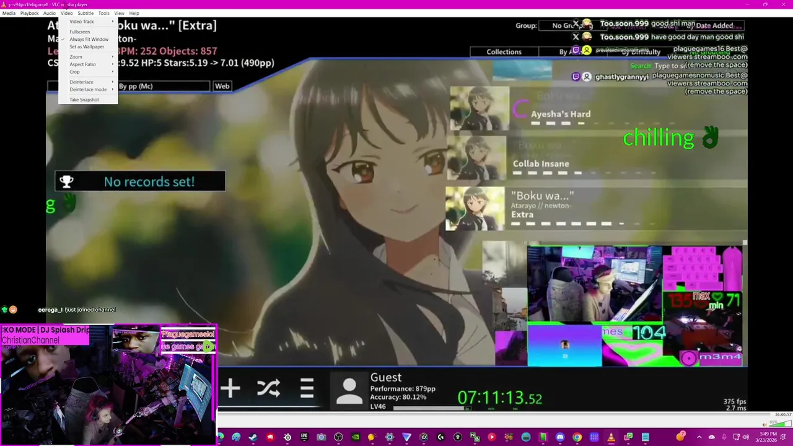Open the View menu
This screenshot has width=793, height=446.
pyautogui.click(x=119, y=13)
